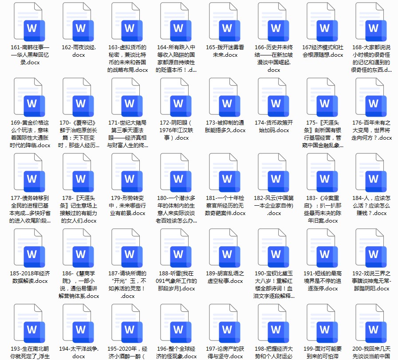Select the 184-人，应该怎么活 document icon
This screenshot has width=398, height=360.
pyautogui.click(x=371, y=172)
